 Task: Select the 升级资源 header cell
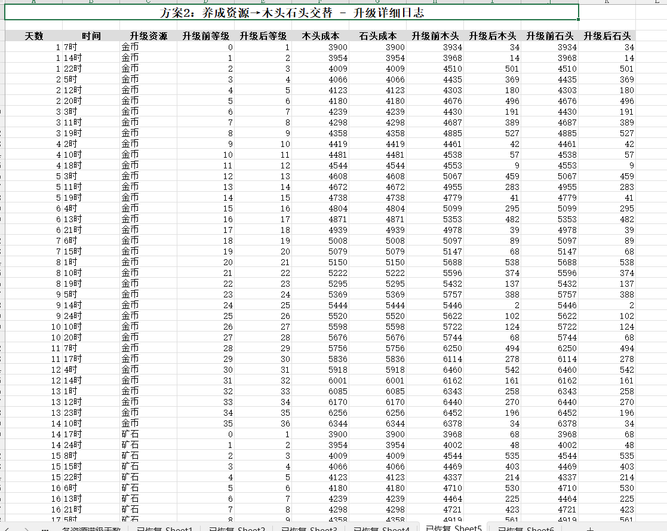(149, 36)
